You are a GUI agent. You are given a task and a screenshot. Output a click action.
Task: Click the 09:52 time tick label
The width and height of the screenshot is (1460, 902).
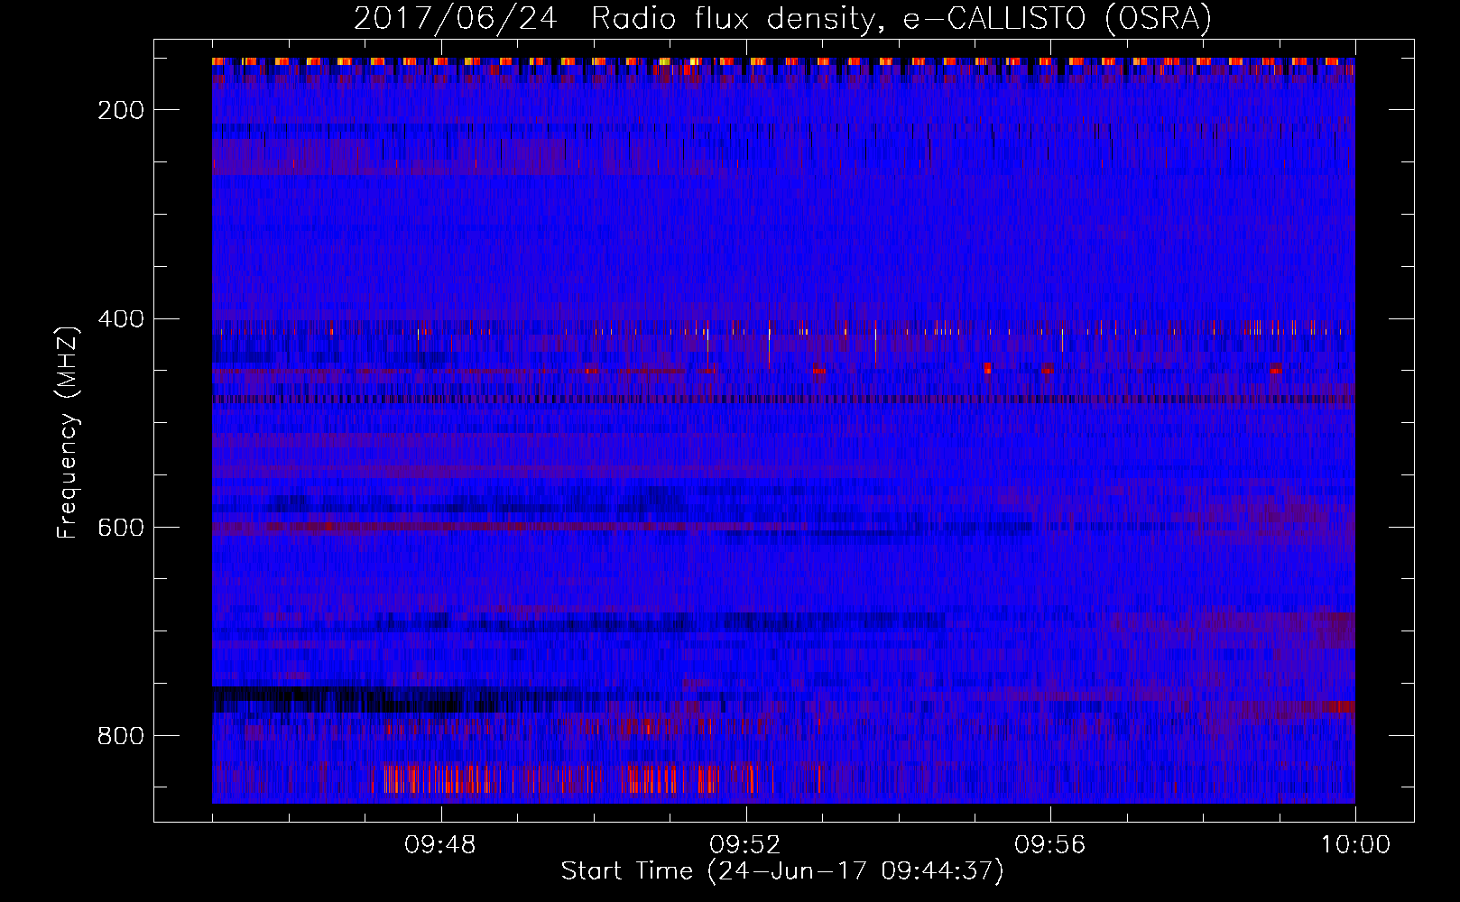click(x=745, y=845)
